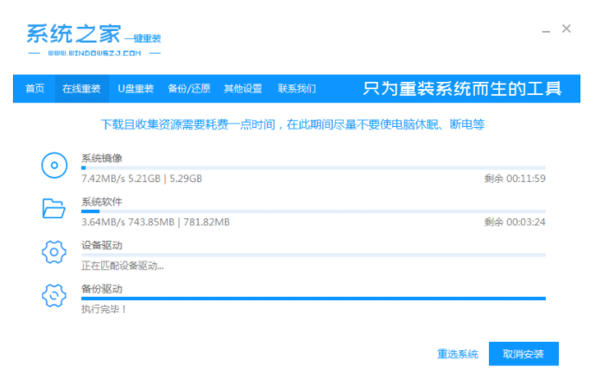Click the 取消安装 button

[x=523, y=354]
